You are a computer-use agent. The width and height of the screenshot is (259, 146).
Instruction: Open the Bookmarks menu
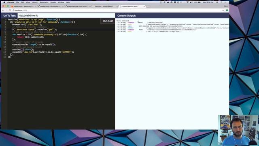pyautogui.click(x=44, y=2)
